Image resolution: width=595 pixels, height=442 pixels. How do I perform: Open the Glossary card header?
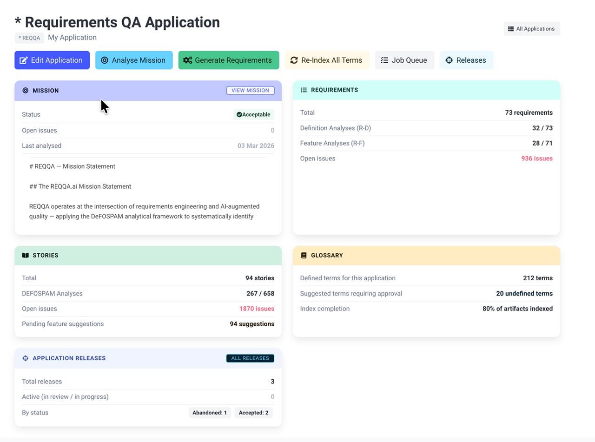(x=426, y=256)
